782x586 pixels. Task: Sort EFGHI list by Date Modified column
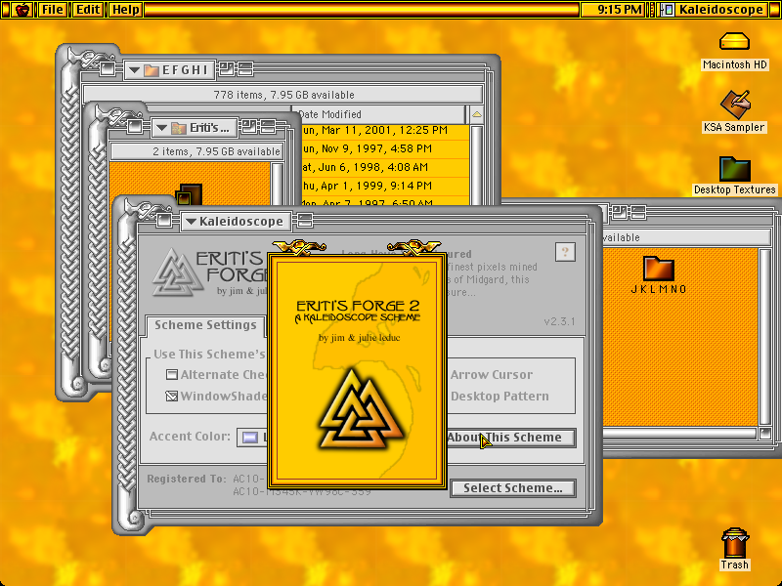(x=380, y=114)
